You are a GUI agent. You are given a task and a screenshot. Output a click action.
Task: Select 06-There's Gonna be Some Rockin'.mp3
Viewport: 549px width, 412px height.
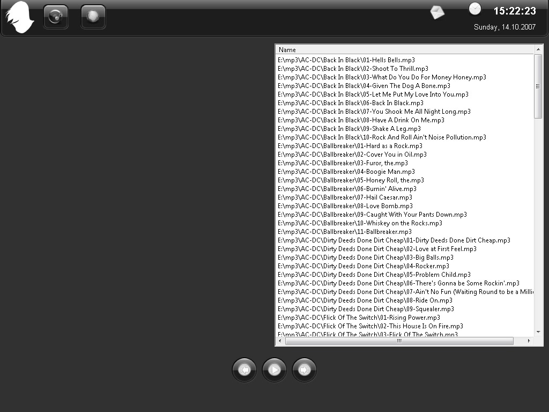click(399, 283)
